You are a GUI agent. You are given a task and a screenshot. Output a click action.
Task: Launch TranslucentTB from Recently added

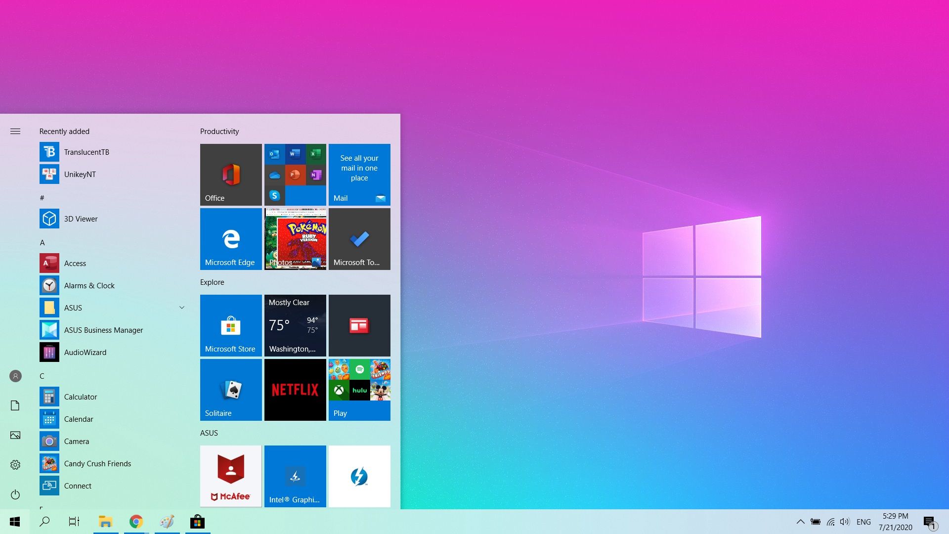[114, 152]
